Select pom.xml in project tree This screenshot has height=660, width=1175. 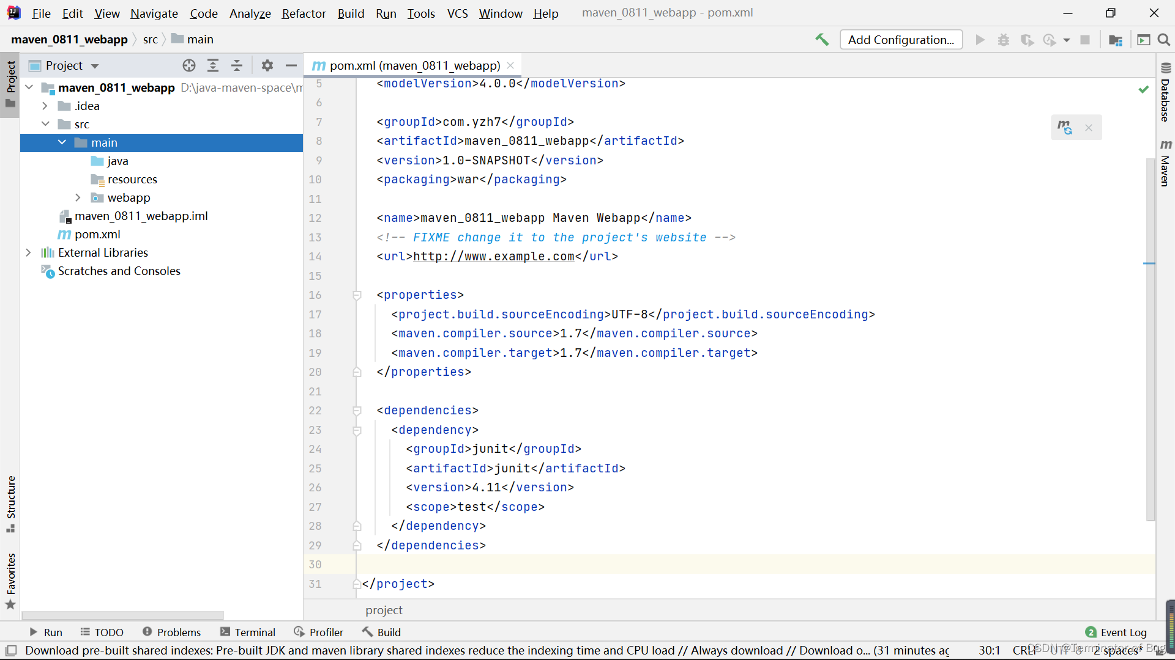97,234
